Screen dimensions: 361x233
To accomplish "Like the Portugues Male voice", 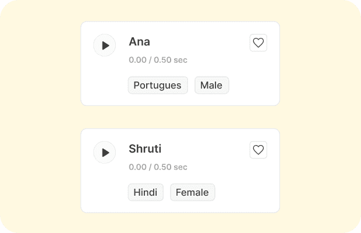I will tap(259, 43).
